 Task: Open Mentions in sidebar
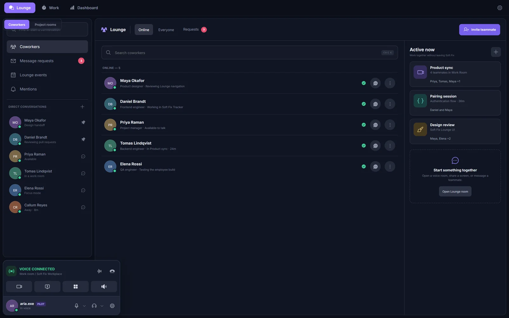[47, 89]
